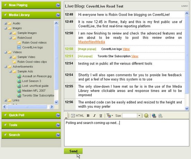
Task: Collapse the RobinGood folder
Action: click(10, 38)
